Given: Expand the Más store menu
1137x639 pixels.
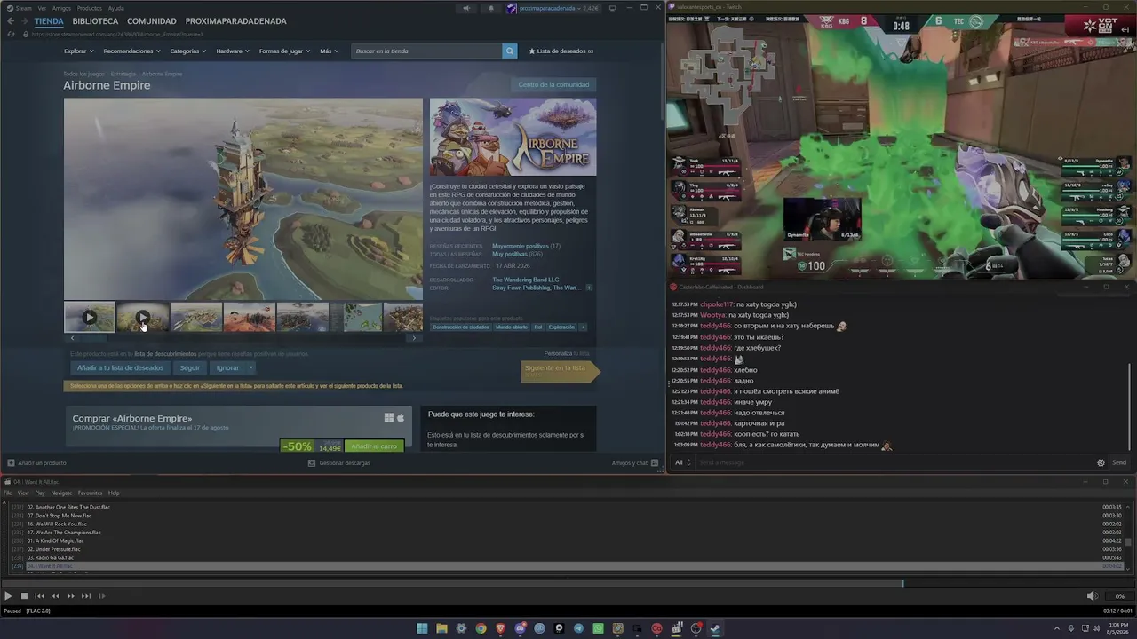Looking at the screenshot, I should (329, 51).
